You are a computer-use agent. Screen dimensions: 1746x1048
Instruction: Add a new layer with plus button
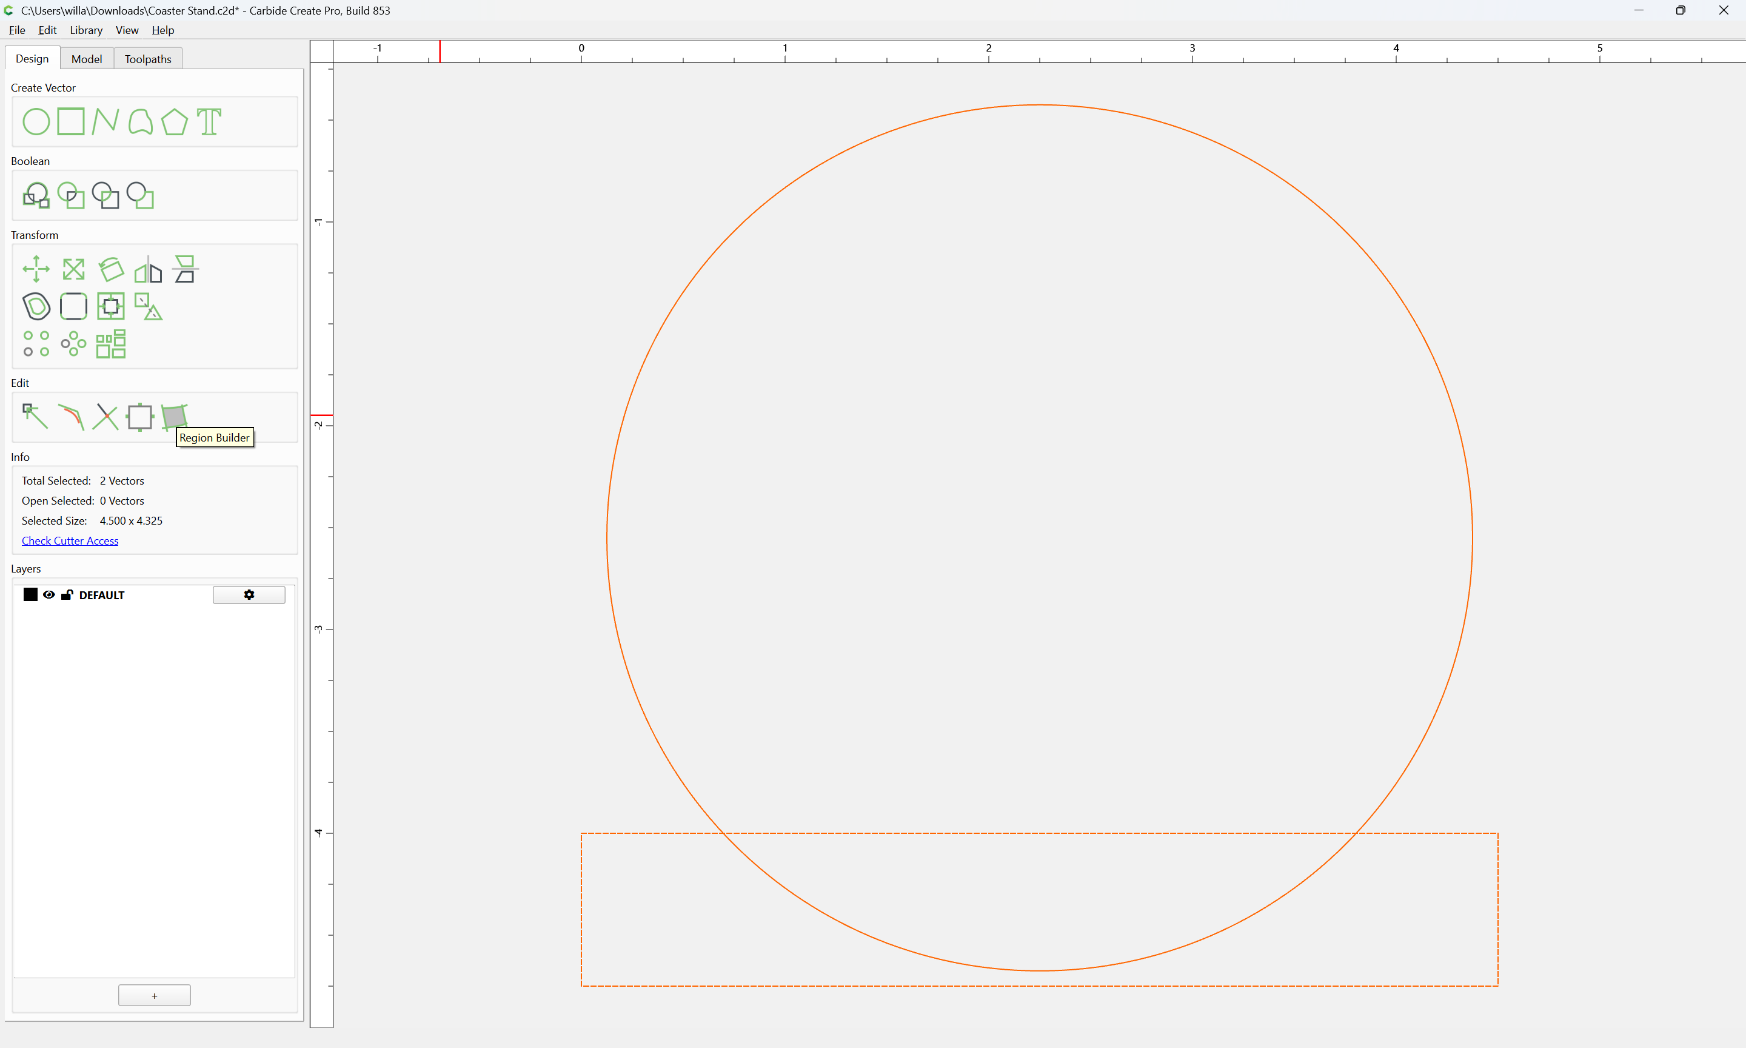[x=155, y=996]
